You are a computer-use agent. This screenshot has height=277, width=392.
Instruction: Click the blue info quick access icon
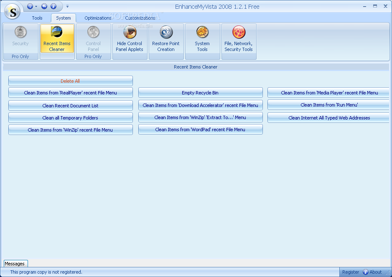(53, 6)
